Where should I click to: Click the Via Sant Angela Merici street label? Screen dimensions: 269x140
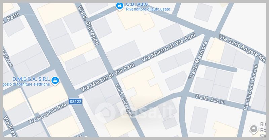pyautogui.click(x=242, y=48)
